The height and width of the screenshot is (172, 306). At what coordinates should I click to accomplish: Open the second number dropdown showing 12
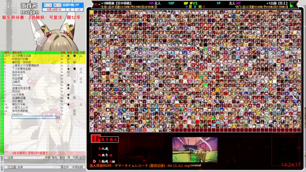tap(57, 5)
